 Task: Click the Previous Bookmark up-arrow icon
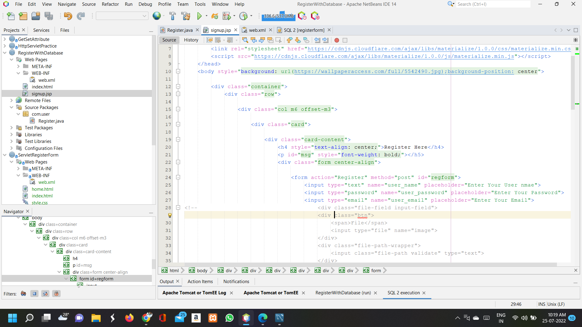click(x=289, y=40)
